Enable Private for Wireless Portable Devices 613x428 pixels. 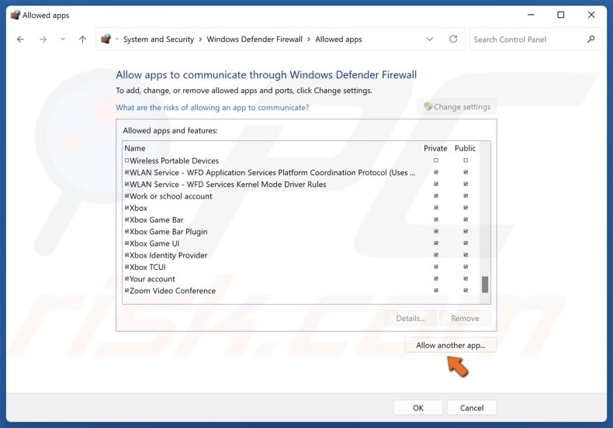click(x=436, y=160)
